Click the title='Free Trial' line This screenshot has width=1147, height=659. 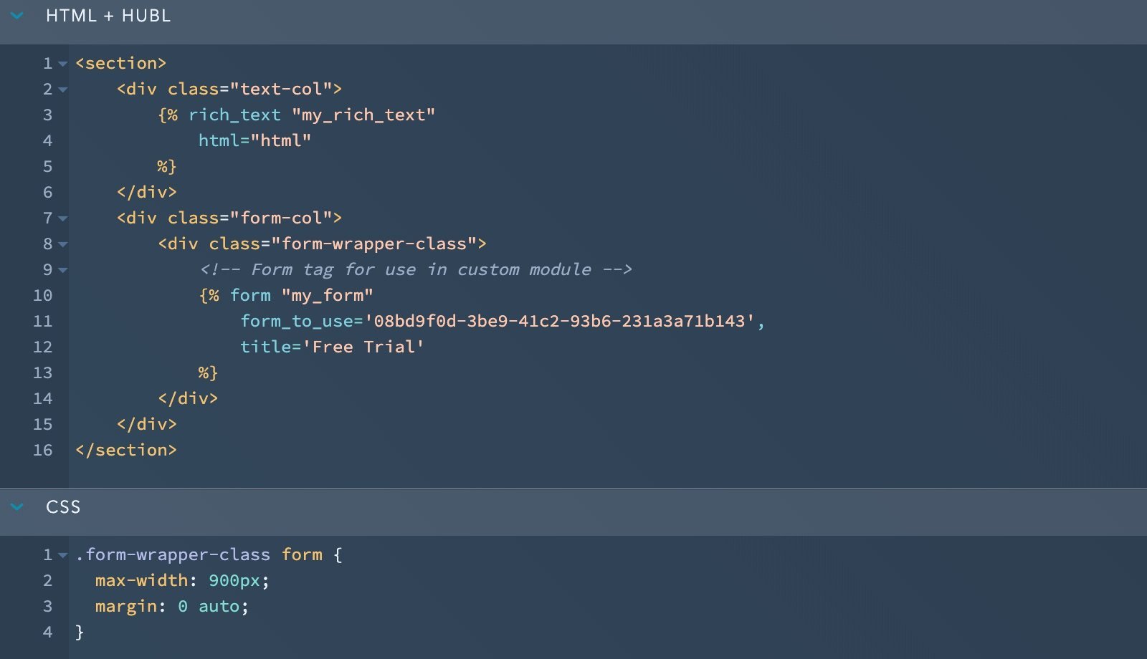click(332, 347)
